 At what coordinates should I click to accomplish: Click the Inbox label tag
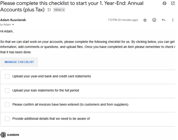tap(58, 10)
